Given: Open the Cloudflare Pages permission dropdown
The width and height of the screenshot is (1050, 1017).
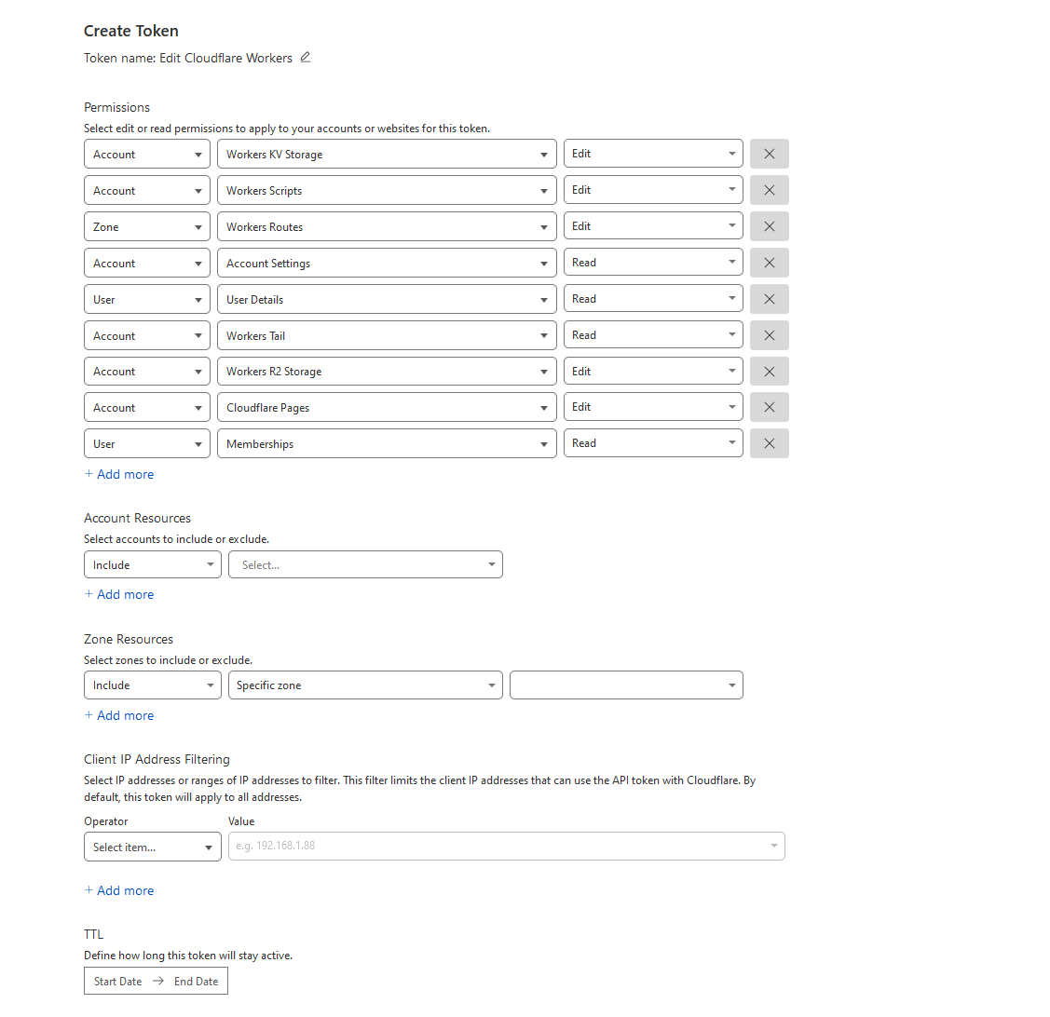Looking at the screenshot, I should click(x=387, y=407).
